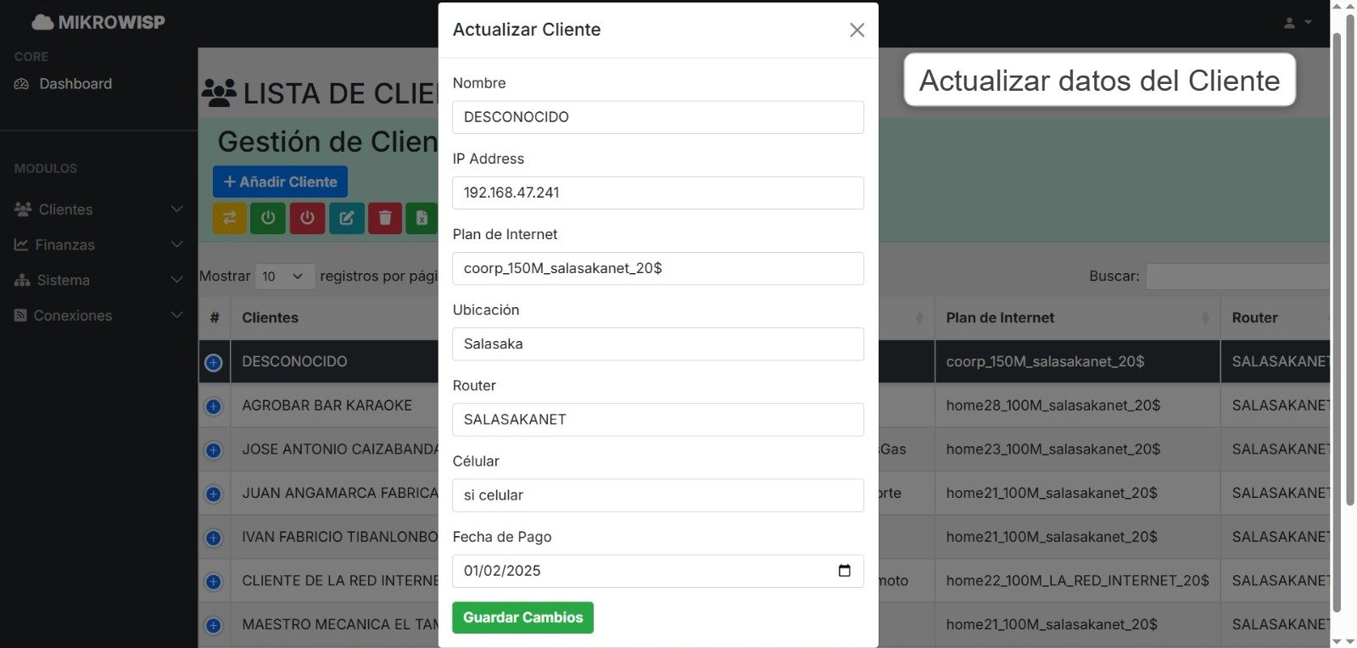Expand the AGROBAR BAR KARAOKE row details
This screenshot has height=648, width=1357.
pos(214,407)
